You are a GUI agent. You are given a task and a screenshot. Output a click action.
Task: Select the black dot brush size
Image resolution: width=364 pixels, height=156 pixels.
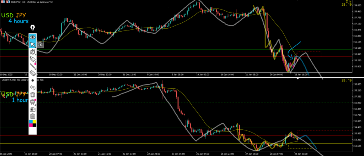coord(33,80)
